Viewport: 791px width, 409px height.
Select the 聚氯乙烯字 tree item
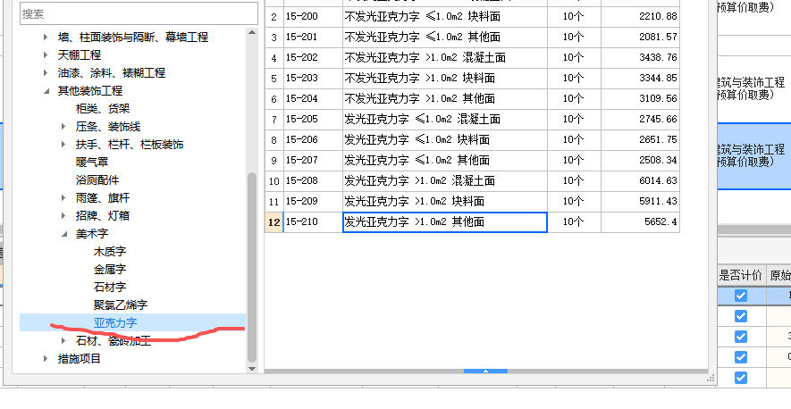tap(121, 305)
